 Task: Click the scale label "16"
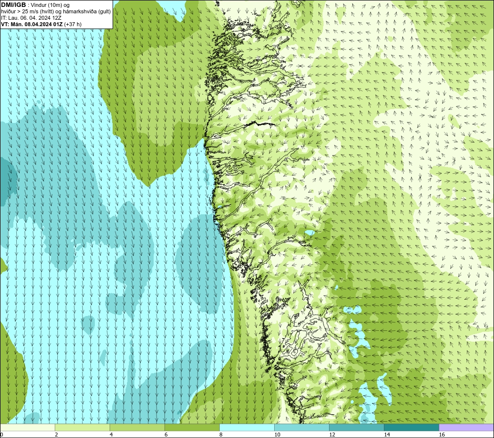442,435
